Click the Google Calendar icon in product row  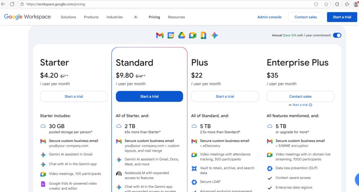171,35
